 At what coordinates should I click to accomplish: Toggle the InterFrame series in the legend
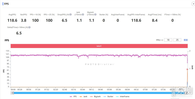click(122, 97)
